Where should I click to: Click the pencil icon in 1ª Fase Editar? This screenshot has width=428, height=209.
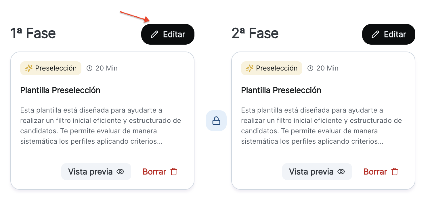pos(154,35)
